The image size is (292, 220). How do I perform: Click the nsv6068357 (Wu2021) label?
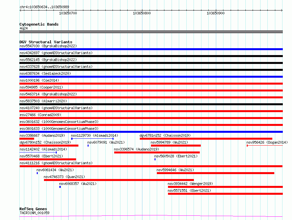(x=78, y=184)
